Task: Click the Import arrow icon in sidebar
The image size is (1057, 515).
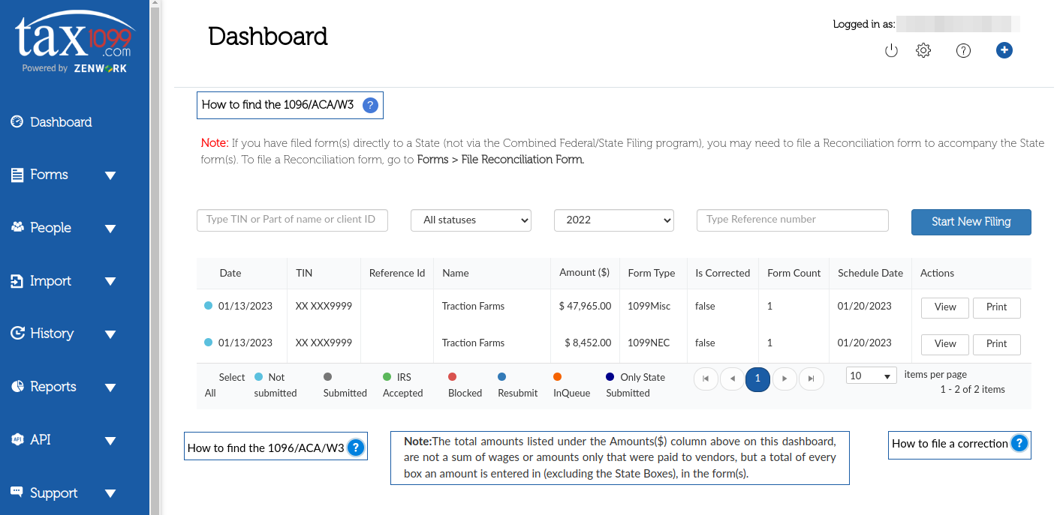Action: tap(17, 281)
